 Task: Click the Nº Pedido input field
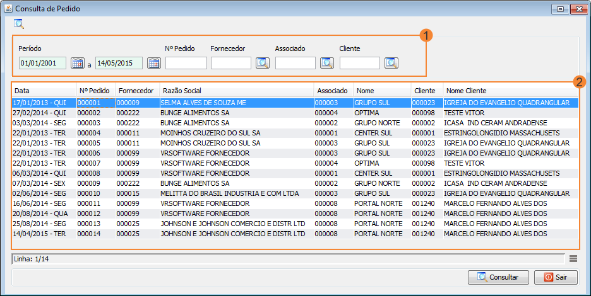pos(186,63)
